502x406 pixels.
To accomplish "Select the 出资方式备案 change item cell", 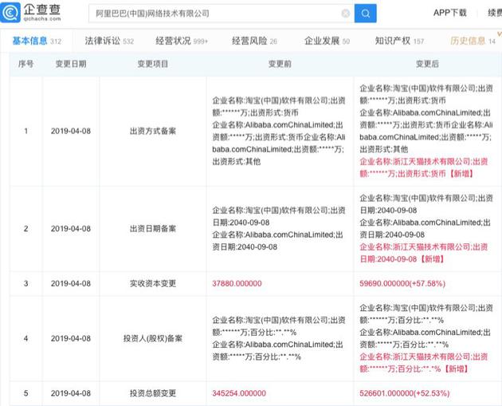I will (x=153, y=131).
